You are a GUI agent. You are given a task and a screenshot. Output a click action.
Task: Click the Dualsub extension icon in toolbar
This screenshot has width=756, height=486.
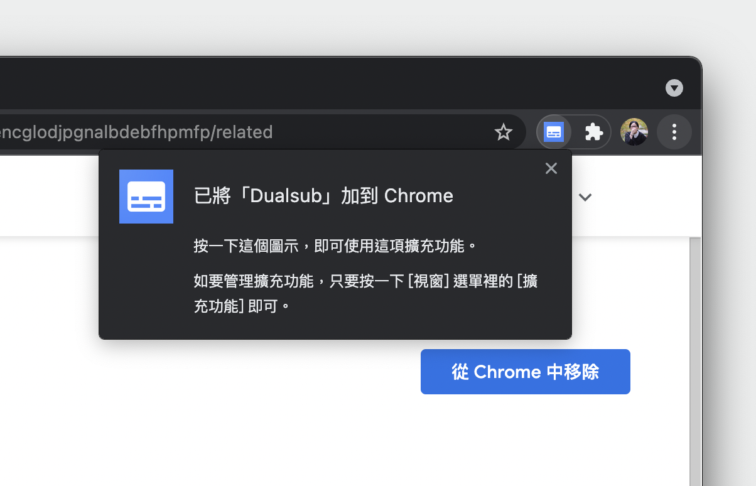coord(554,132)
